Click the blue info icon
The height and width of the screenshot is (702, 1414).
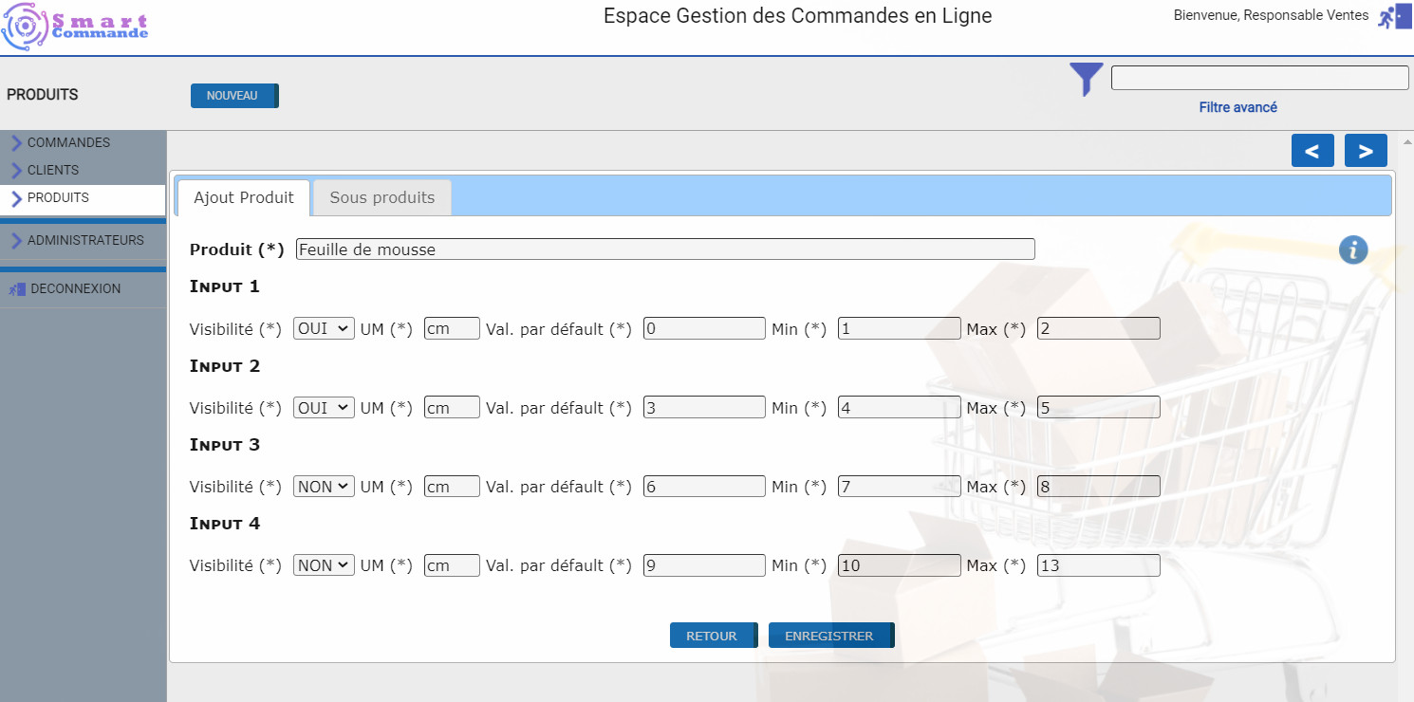(x=1353, y=249)
